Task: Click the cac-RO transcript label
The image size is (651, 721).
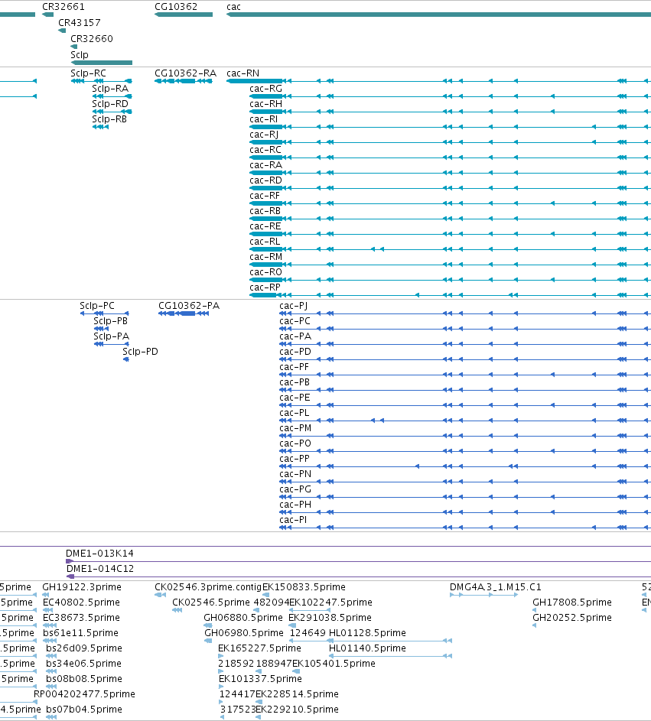Action: (266, 271)
